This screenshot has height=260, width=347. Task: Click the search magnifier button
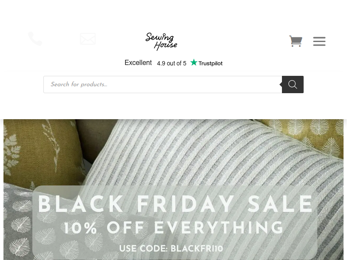point(292,84)
